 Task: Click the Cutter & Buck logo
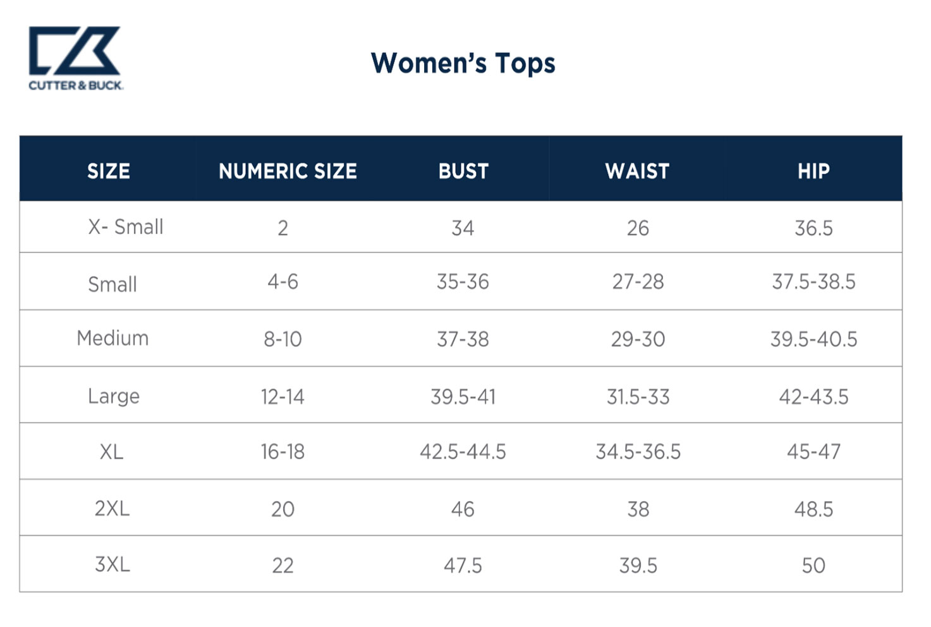[75, 58]
